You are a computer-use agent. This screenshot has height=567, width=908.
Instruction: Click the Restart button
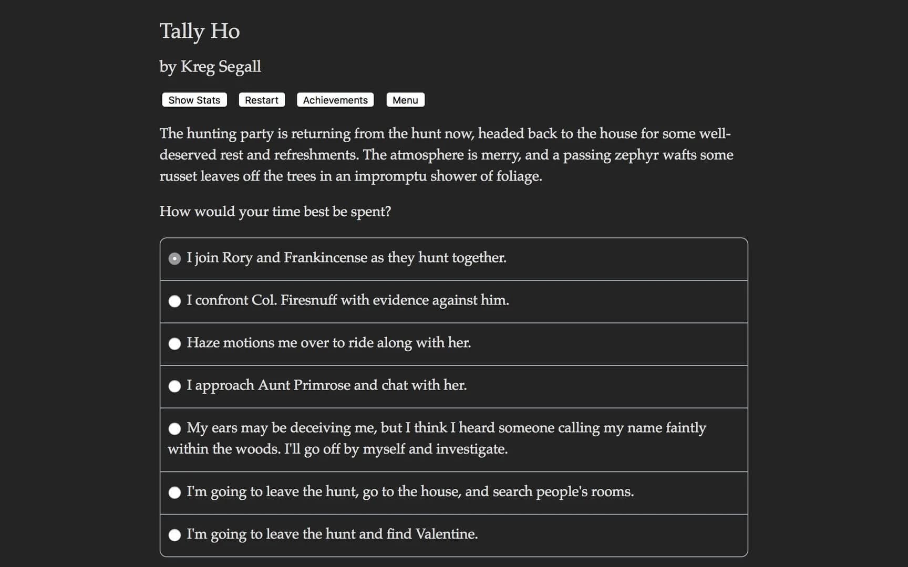(261, 100)
